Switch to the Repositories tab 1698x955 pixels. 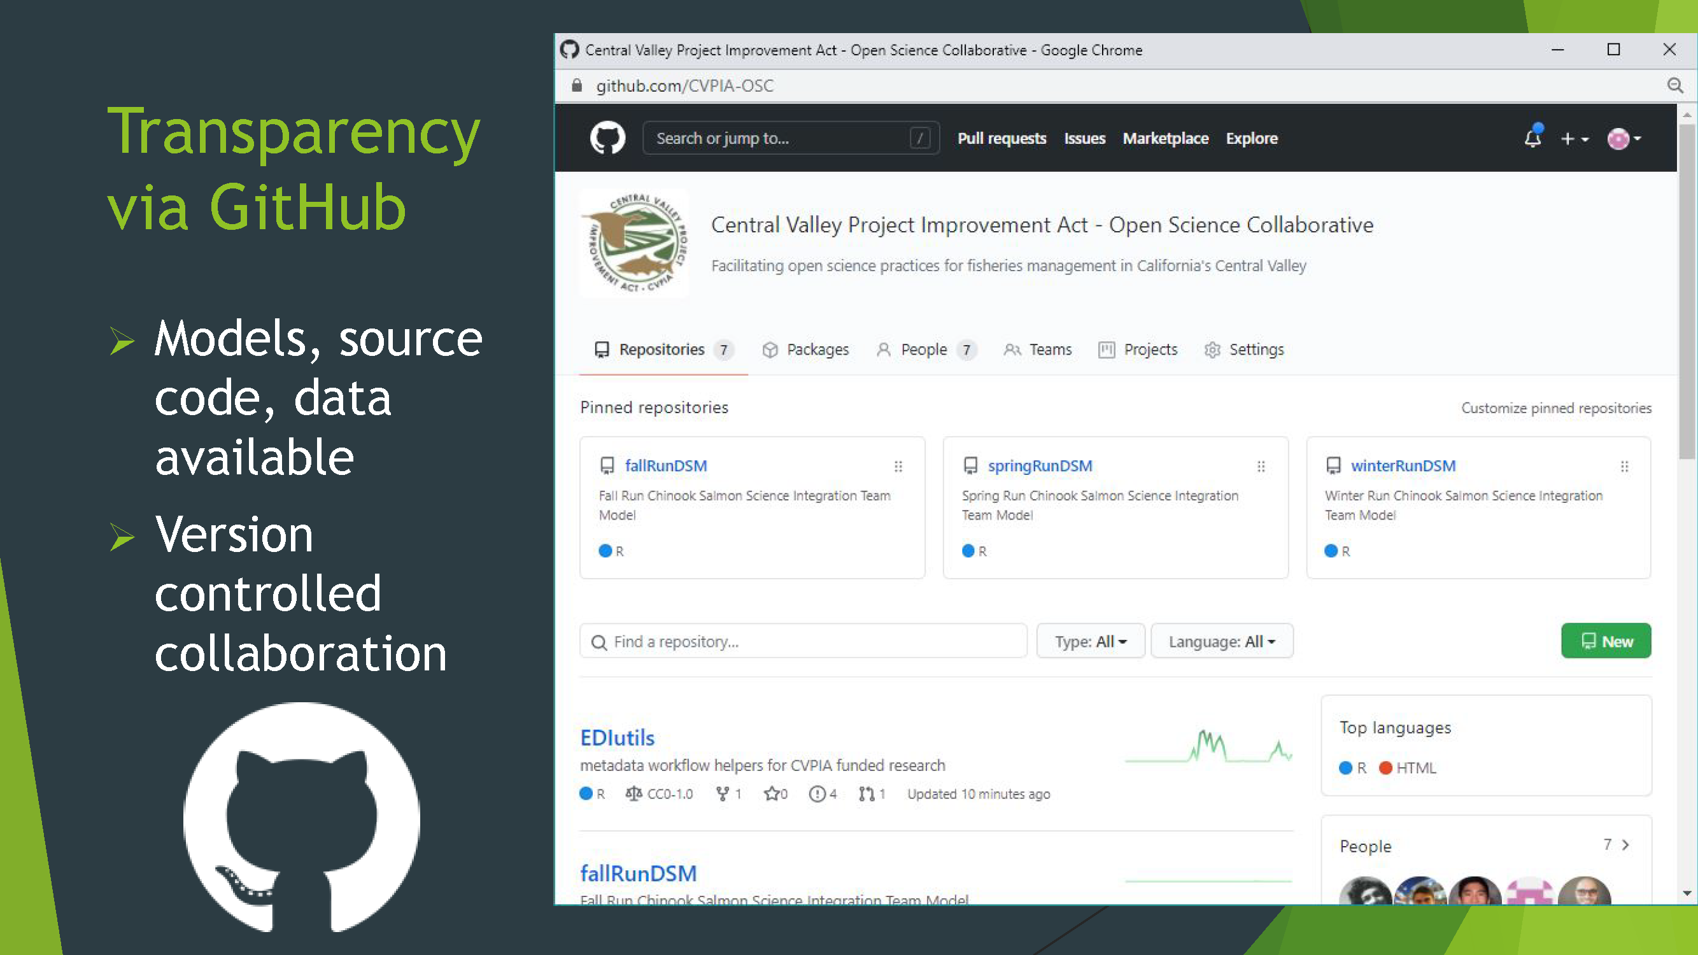664,350
